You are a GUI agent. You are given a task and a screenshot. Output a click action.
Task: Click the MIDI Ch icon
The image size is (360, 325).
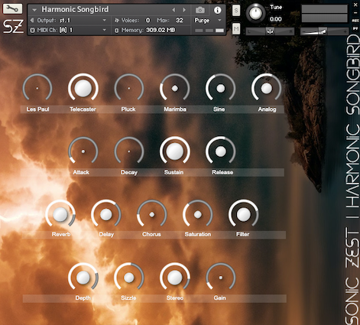pos(32,30)
